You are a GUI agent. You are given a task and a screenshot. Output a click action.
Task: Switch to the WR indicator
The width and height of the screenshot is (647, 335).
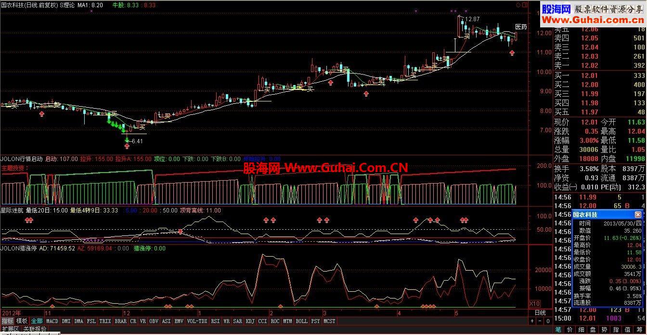coord(226,321)
